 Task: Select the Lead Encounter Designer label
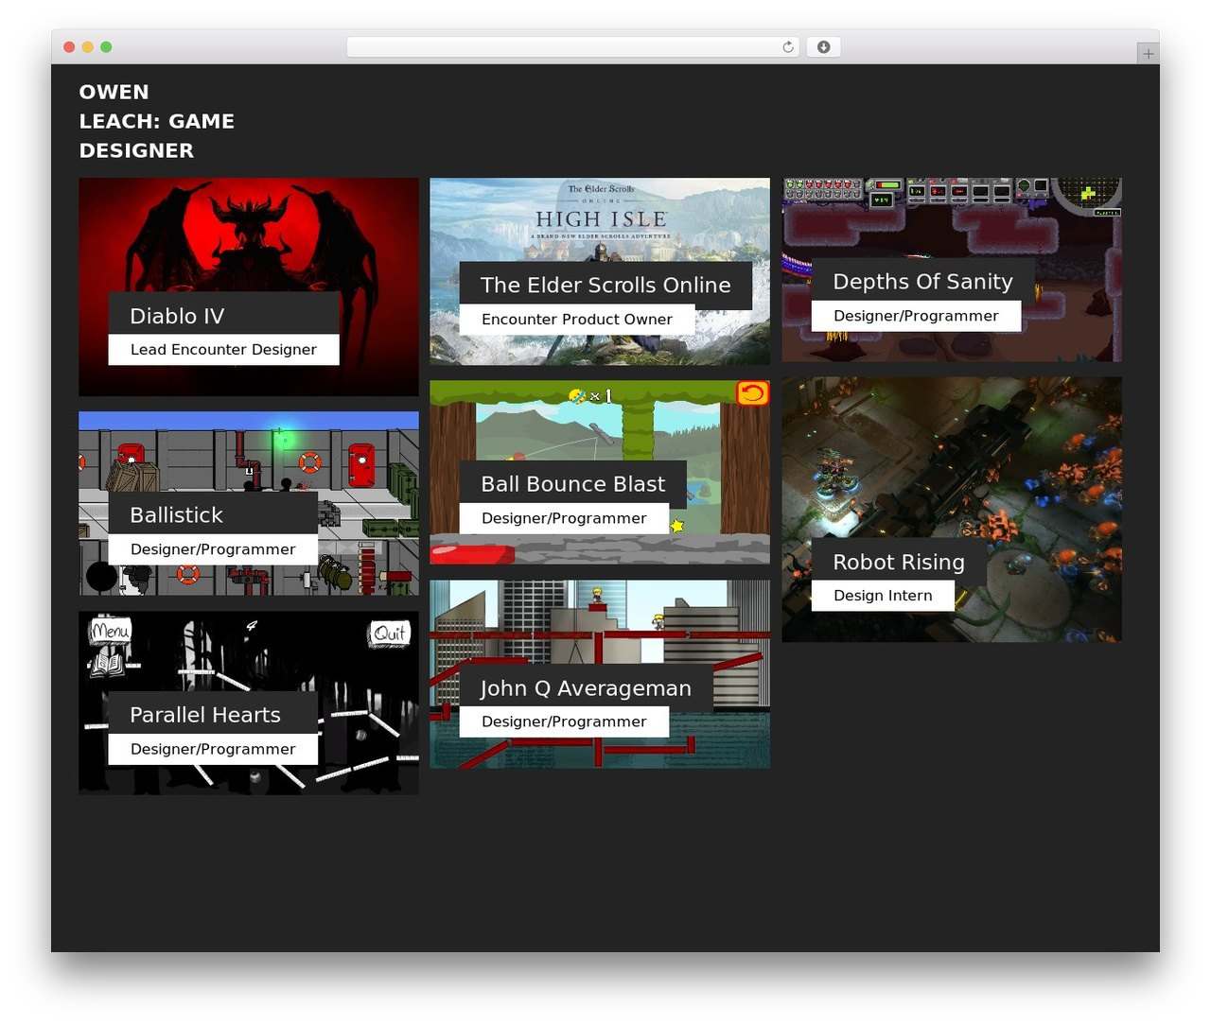(223, 349)
